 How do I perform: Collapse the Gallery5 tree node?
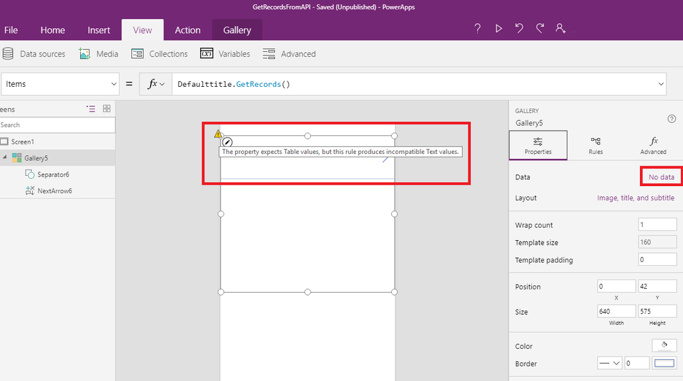(5, 157)
